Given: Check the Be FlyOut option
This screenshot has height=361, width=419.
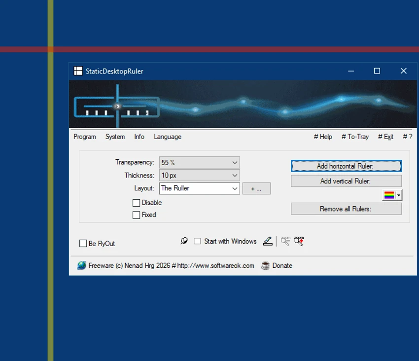Looking at the screenshot, I should pyautogui.click(x=83, y=243).
